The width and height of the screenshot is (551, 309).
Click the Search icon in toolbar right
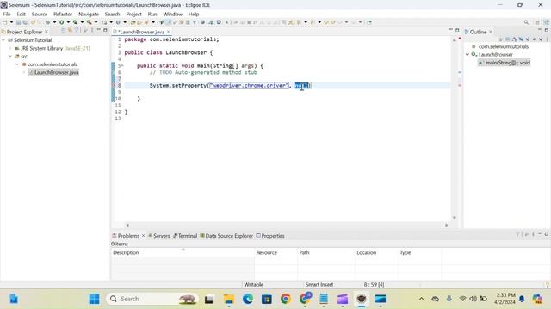tap(526, 22)
